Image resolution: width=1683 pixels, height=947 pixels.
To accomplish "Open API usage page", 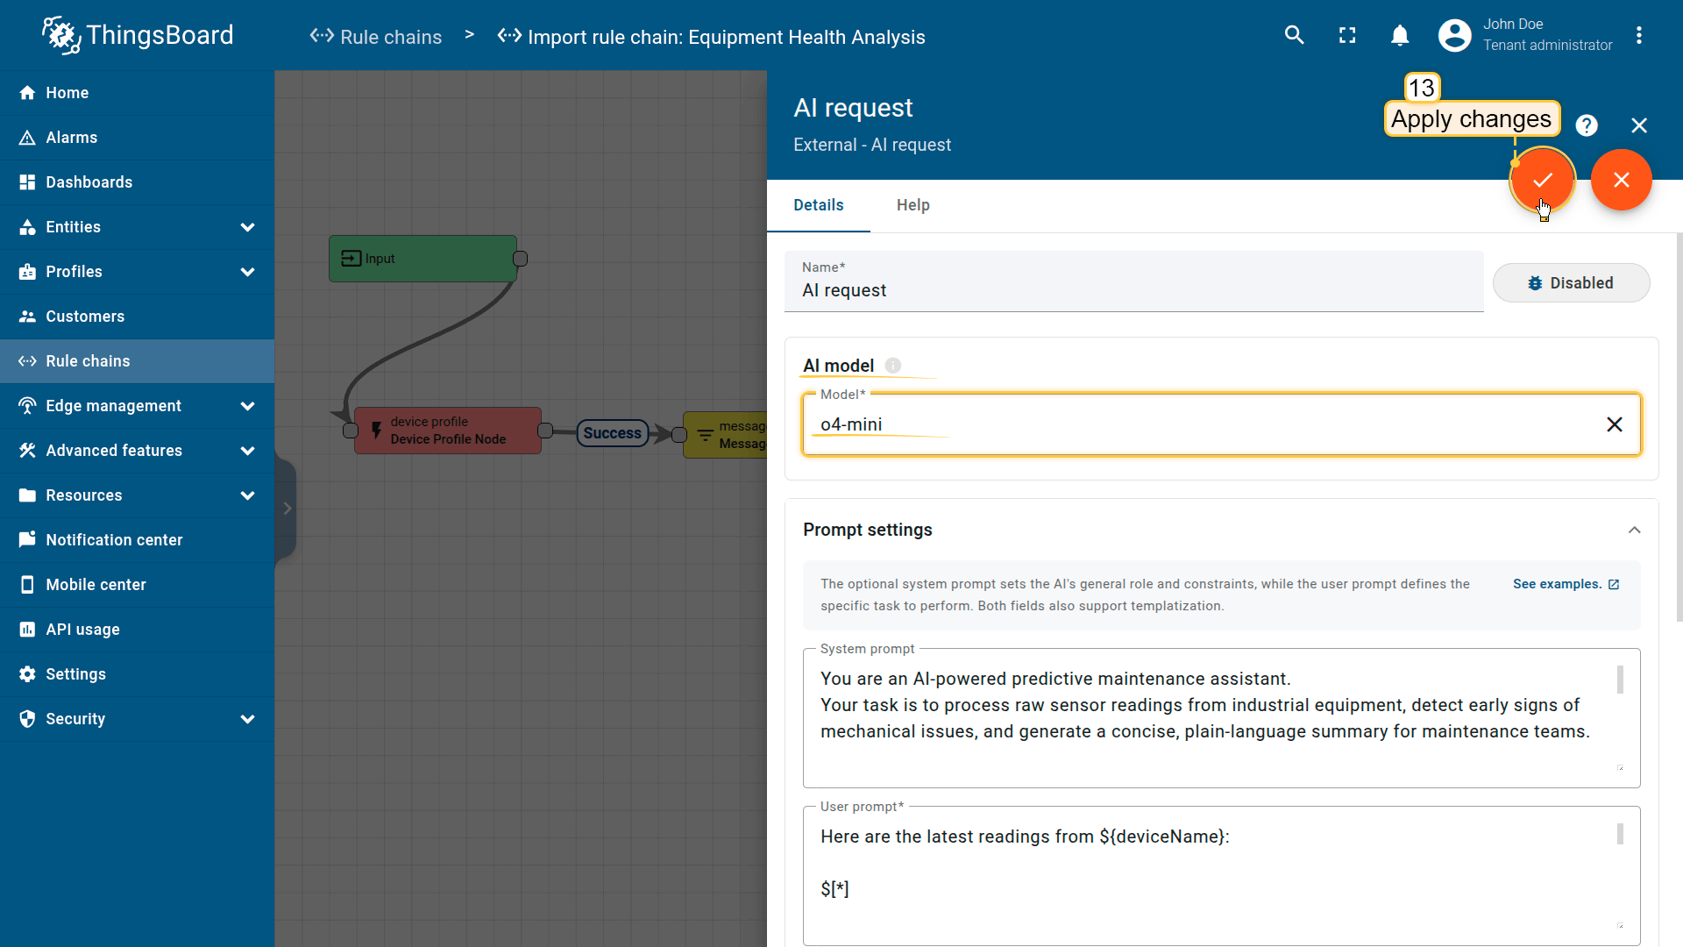I will point(137,630).
